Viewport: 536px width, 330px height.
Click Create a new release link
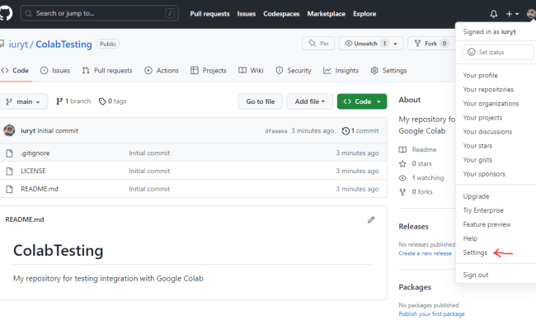coord(425,253)
